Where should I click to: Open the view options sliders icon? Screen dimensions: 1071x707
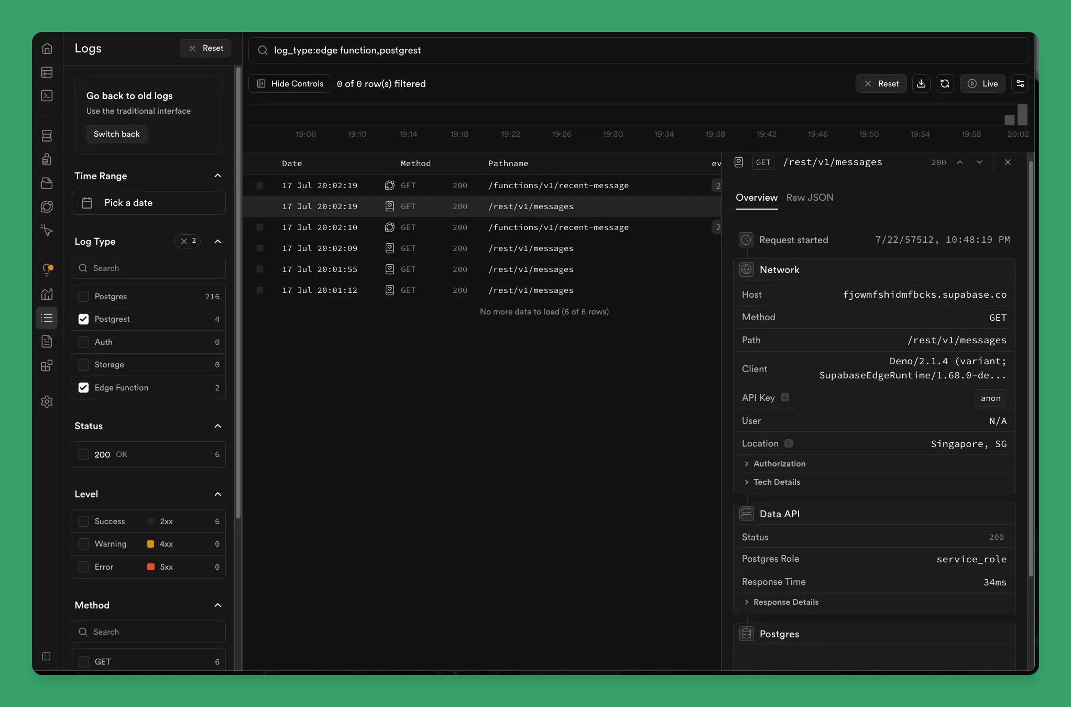click(x=1020, y=83)
